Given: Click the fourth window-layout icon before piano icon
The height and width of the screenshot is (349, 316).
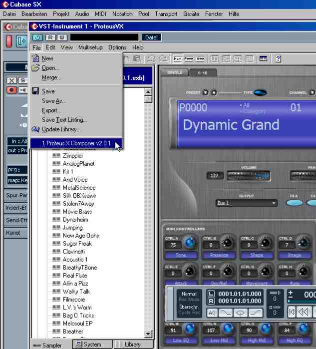Looking at the screenshot, I should [x=249, y=59].
